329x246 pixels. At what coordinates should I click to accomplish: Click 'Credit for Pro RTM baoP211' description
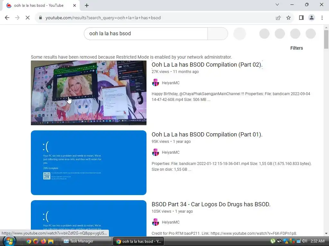[224, 234]
